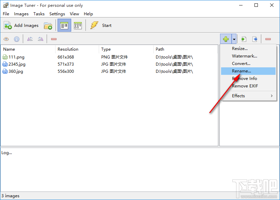Click resolution 661x368 cell
The image size is (280, 200).
tap(66, 57)
